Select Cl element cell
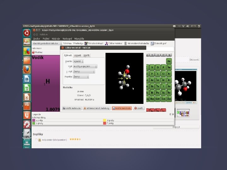 pos(163,74)
